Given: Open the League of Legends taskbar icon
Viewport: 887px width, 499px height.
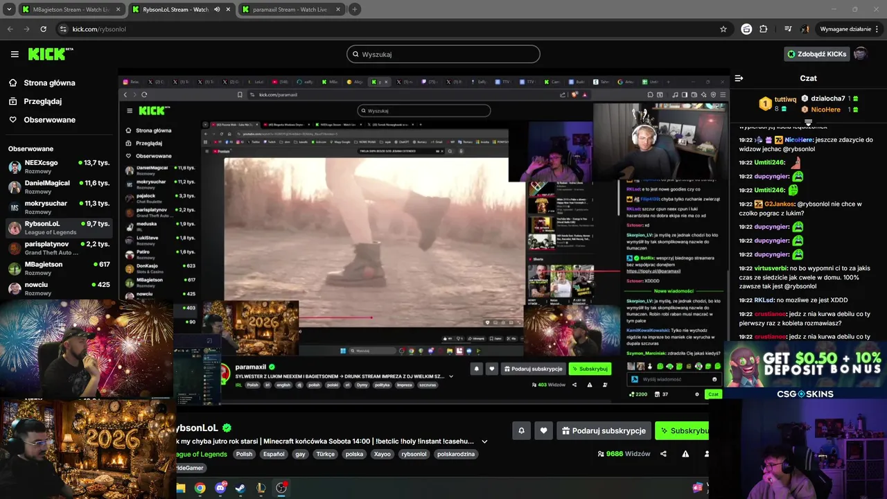Looking at the screenshot, I should coord(261,488).
